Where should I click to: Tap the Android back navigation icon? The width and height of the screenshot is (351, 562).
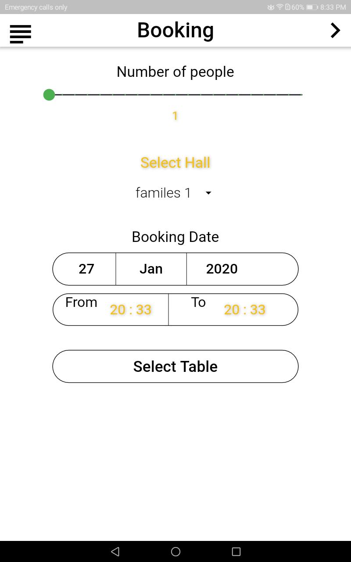pos(115,551)
